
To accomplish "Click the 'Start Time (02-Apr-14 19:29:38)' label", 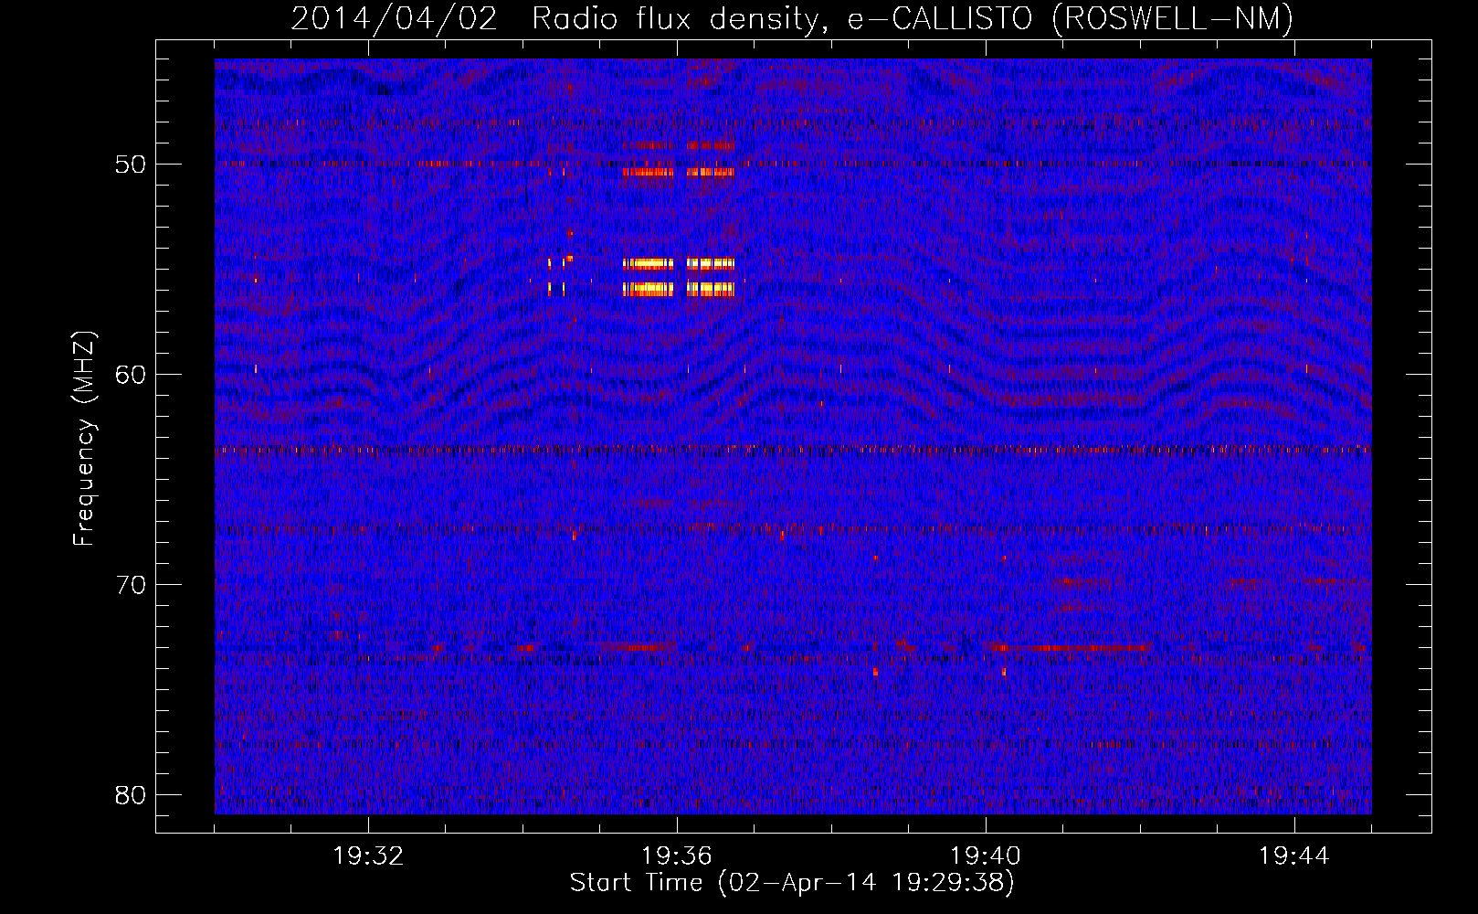I will (x=792, y=883).
